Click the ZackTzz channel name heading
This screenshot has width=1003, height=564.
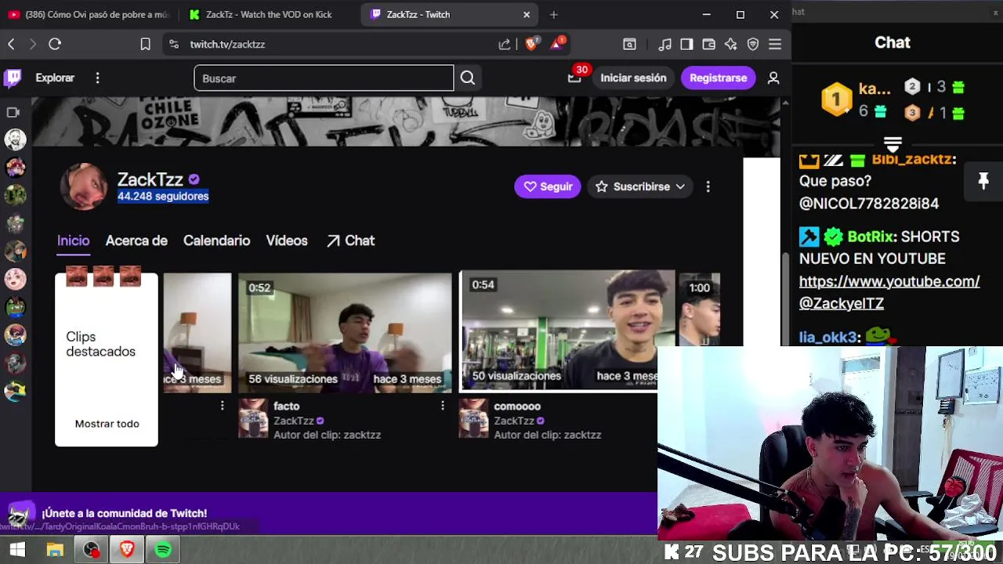(150, 179)
